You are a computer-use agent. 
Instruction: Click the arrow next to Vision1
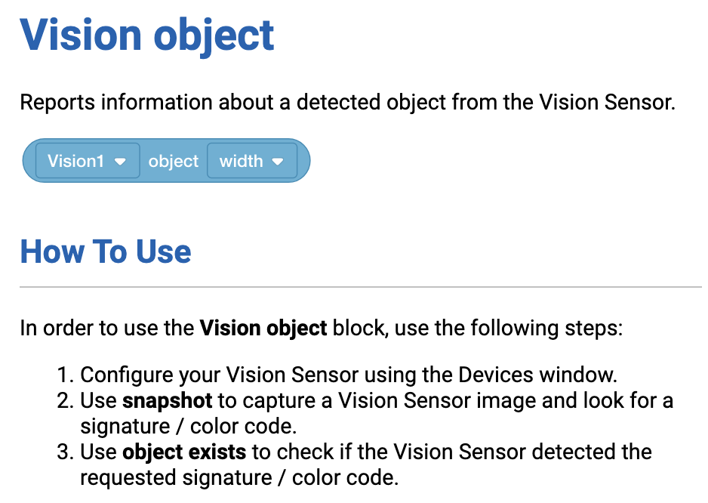120,162
